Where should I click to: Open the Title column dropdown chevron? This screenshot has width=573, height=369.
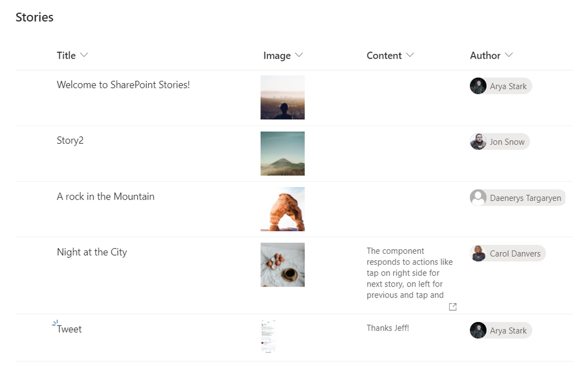tap(84, 55)
